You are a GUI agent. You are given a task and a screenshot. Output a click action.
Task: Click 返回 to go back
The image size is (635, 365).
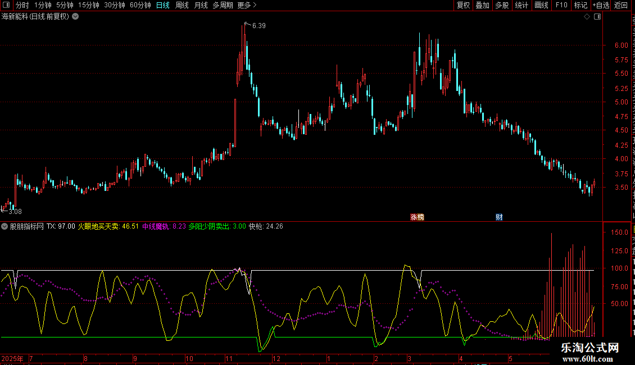[621, 5]
